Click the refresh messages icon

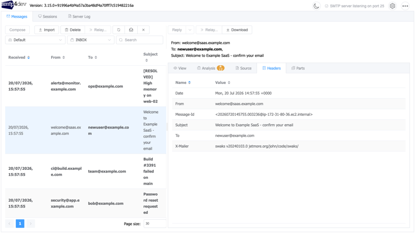click(x=119, y=30)
